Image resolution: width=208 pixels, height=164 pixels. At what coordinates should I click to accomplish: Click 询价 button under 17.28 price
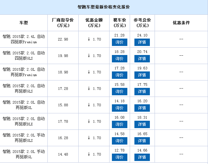(120, 75)
